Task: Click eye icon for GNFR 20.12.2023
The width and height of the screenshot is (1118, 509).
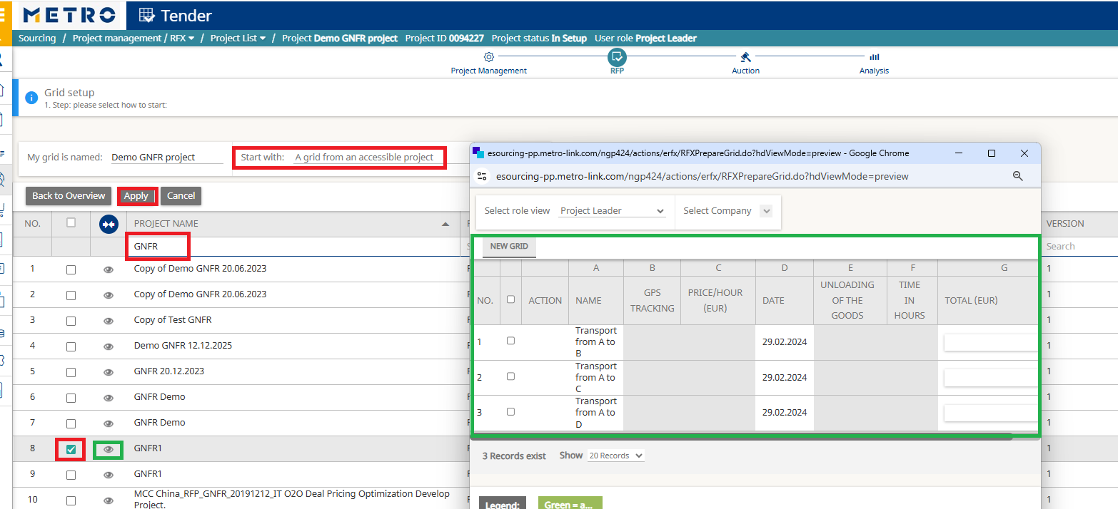Action: (109, 372)
